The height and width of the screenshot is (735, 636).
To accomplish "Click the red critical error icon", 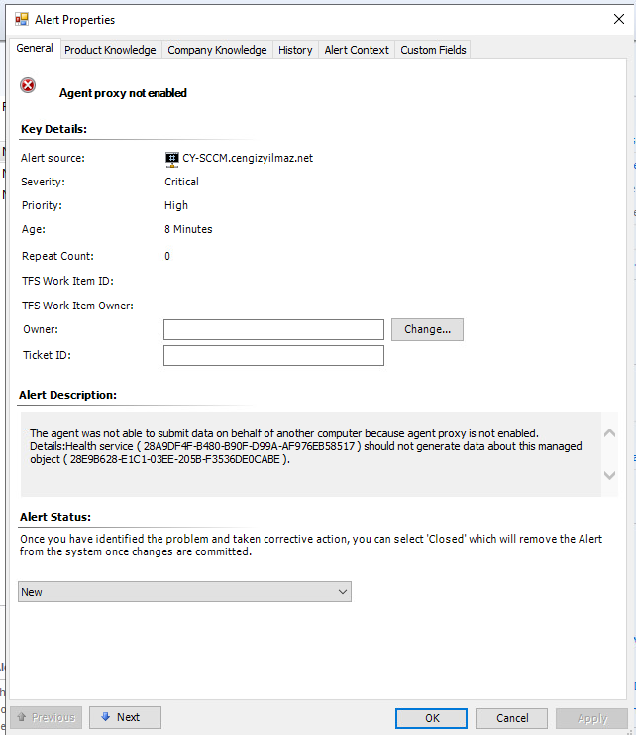I will [28, 86].
